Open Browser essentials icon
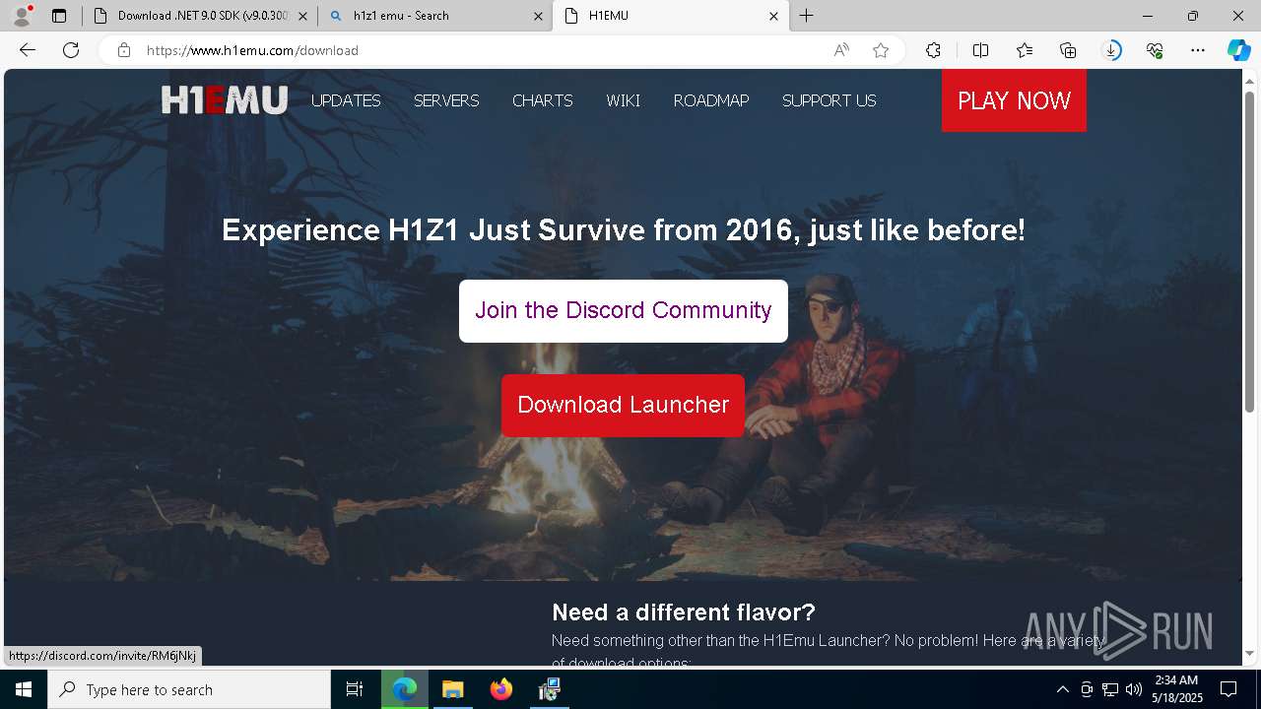This screenshot has height=709, width=1261. [1156, 50]
